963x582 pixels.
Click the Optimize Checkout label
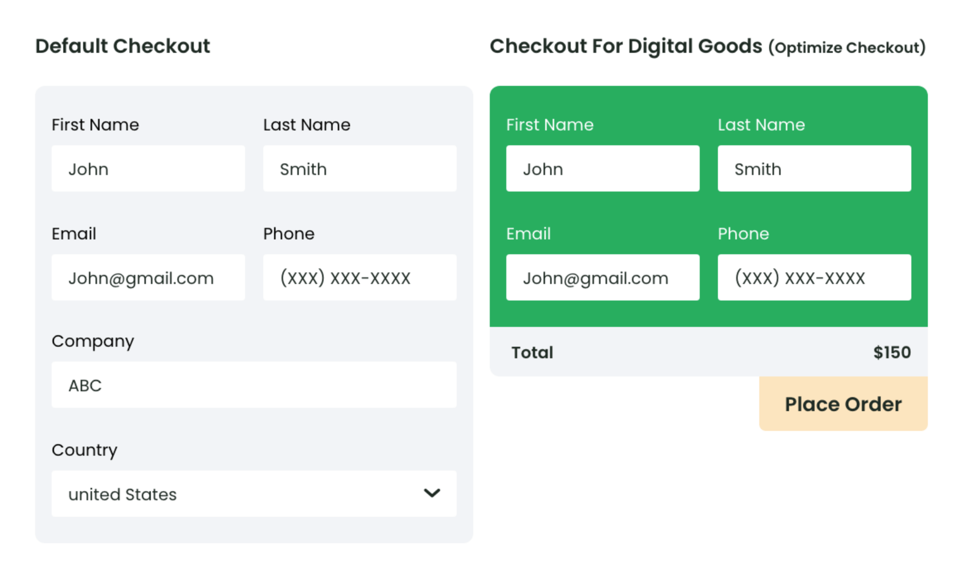click(x=846, y=47)
